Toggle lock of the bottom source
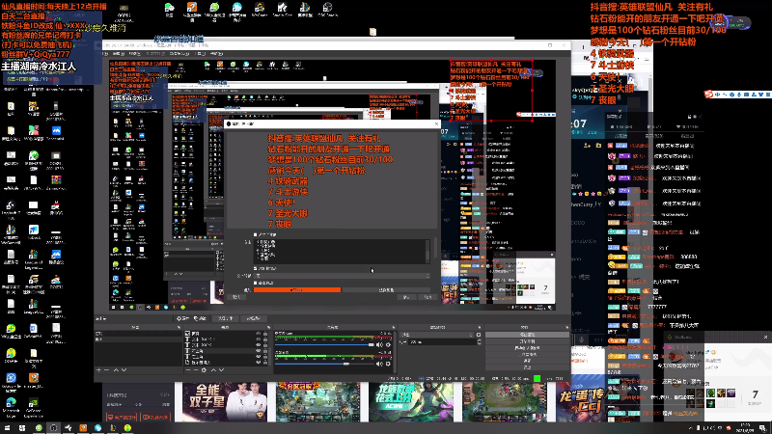772x434 pixels. click(265, 363)
